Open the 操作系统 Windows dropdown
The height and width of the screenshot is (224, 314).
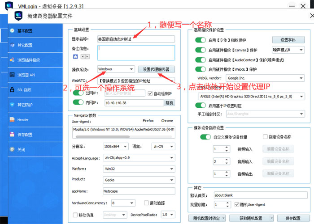pos(116,69)
